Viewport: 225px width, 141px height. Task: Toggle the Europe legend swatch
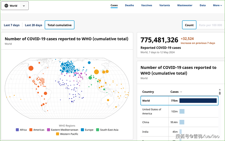point(83,130)
